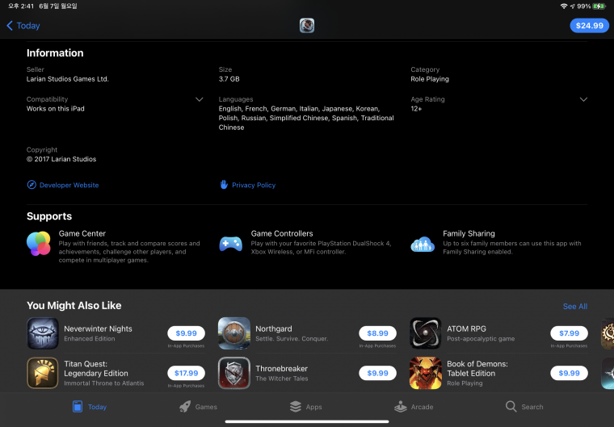
Task: Click the Game Center icon
Action: (x=39, y=244)
